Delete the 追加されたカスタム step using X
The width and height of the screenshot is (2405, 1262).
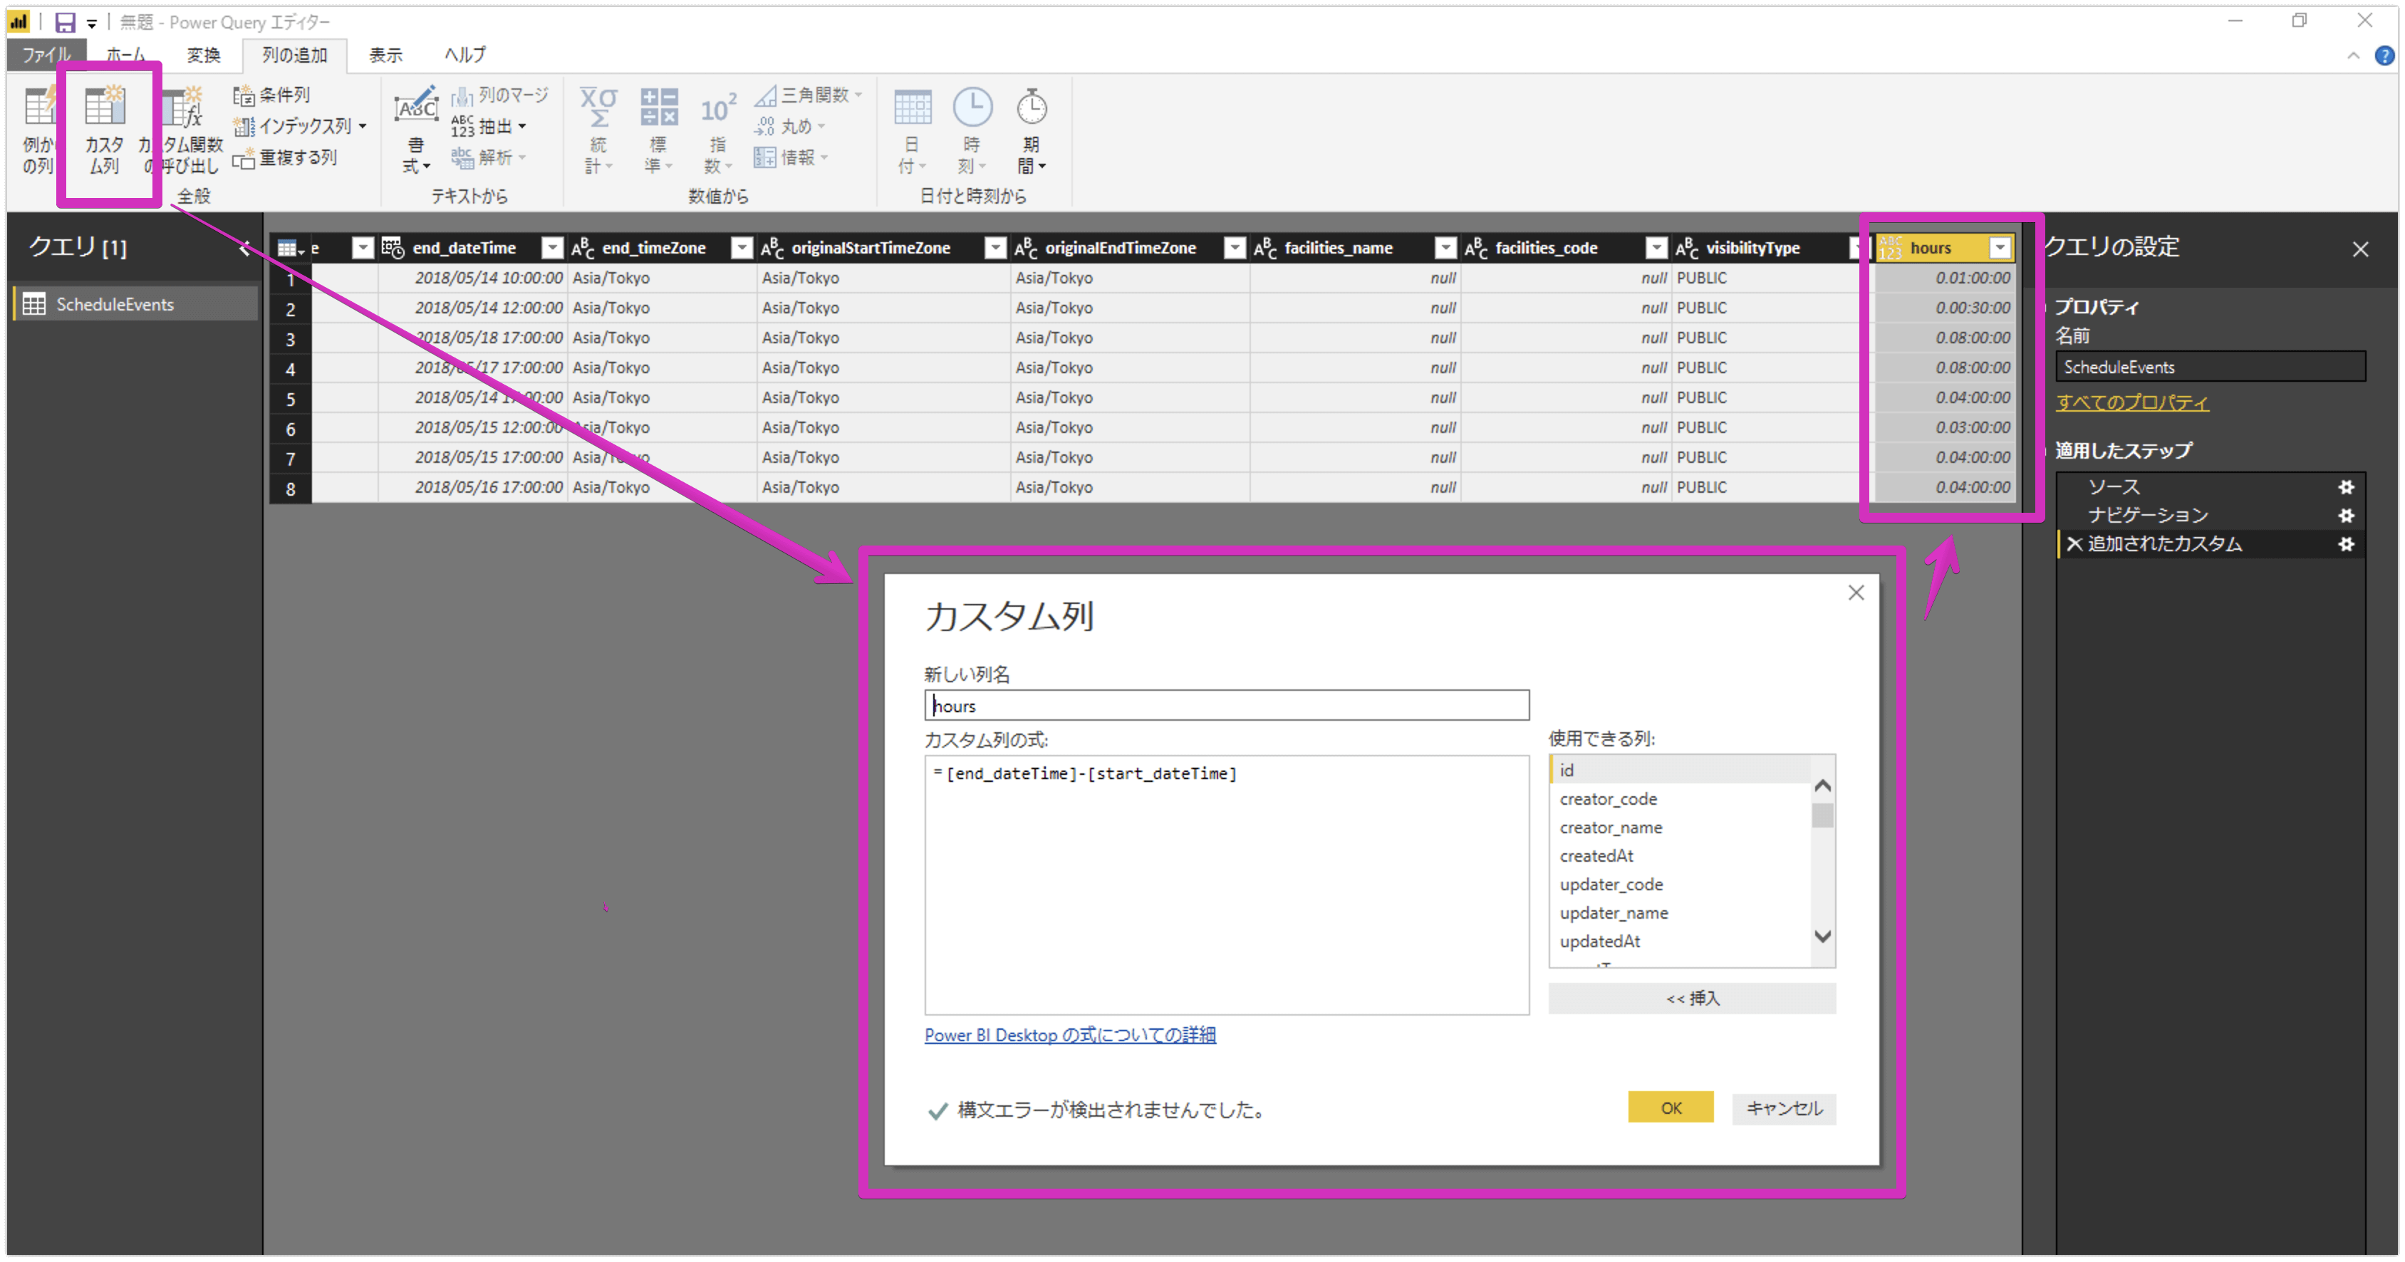pos(2074,544)
